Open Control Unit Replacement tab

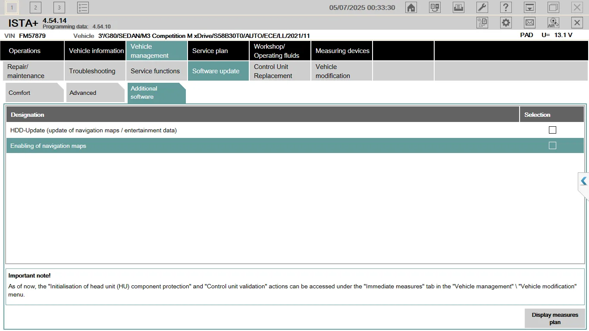[x=280, y=71]
